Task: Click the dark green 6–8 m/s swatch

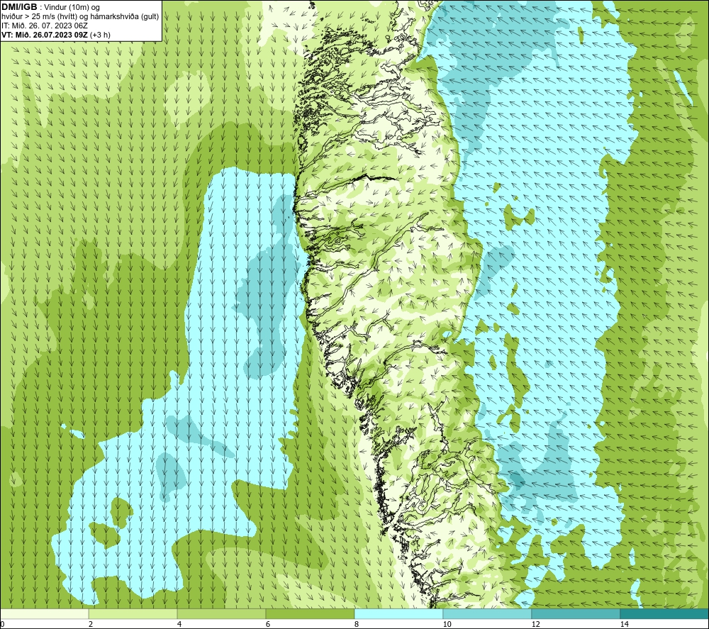Action: (311, 613)
